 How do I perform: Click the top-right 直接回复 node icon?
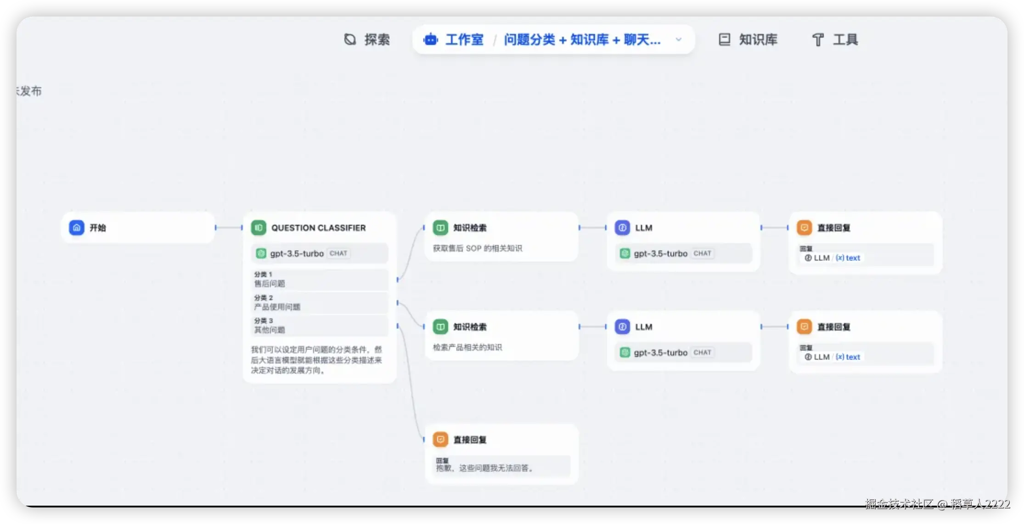pos(804,228)
